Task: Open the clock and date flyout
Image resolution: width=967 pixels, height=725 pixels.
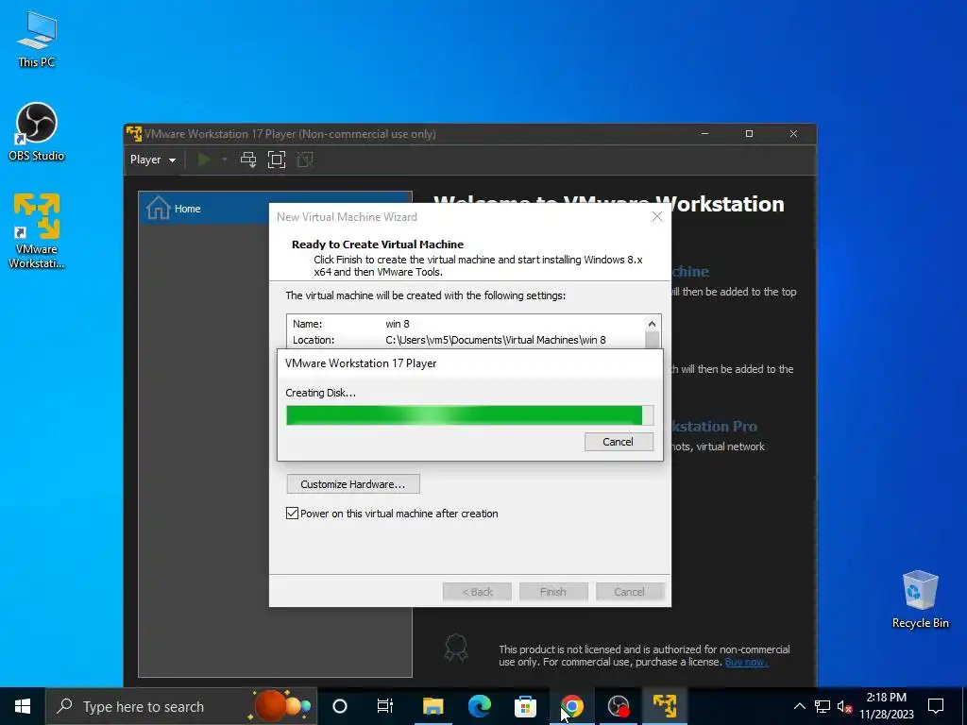Action: pos(887,706)
